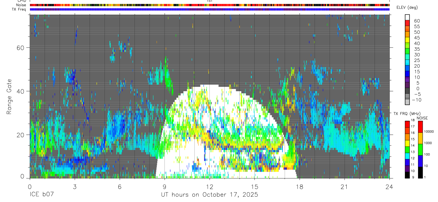Click the '15' hour tick label on the x-axis
This screenshot has height=202, width=438.
(x=254, y=187)
